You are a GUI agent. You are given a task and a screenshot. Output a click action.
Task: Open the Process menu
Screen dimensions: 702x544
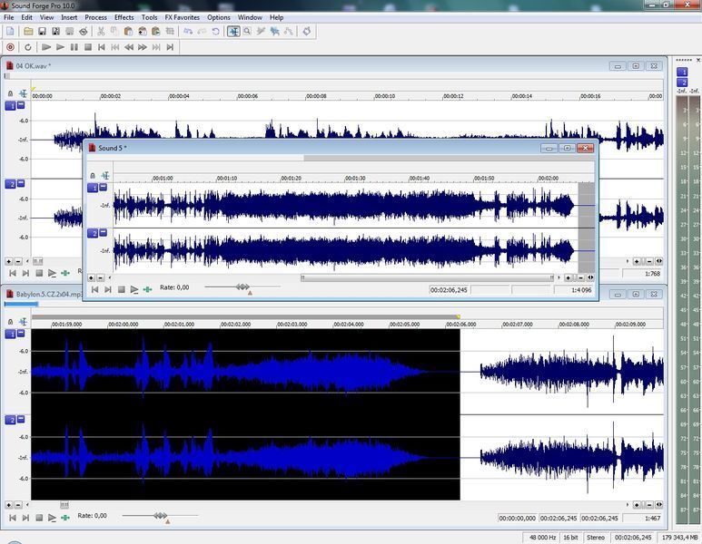pyautogui.click(x=95, y=17)
